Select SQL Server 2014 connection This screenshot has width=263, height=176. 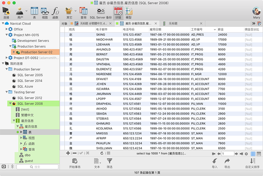pos(30,81)
